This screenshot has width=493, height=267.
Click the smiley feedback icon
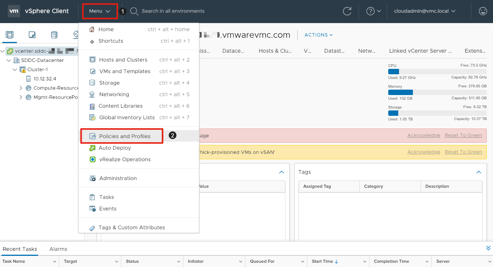[483, 11]
